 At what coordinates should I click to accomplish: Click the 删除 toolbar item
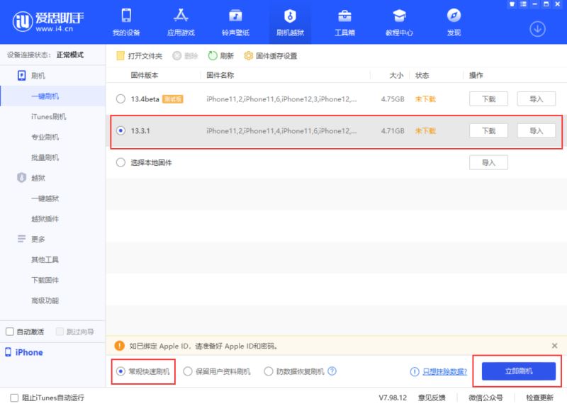click(185, 56)
